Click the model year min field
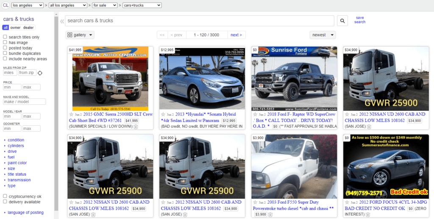The width and height of the screenshot is (434, 219). [x=12, y=116]
